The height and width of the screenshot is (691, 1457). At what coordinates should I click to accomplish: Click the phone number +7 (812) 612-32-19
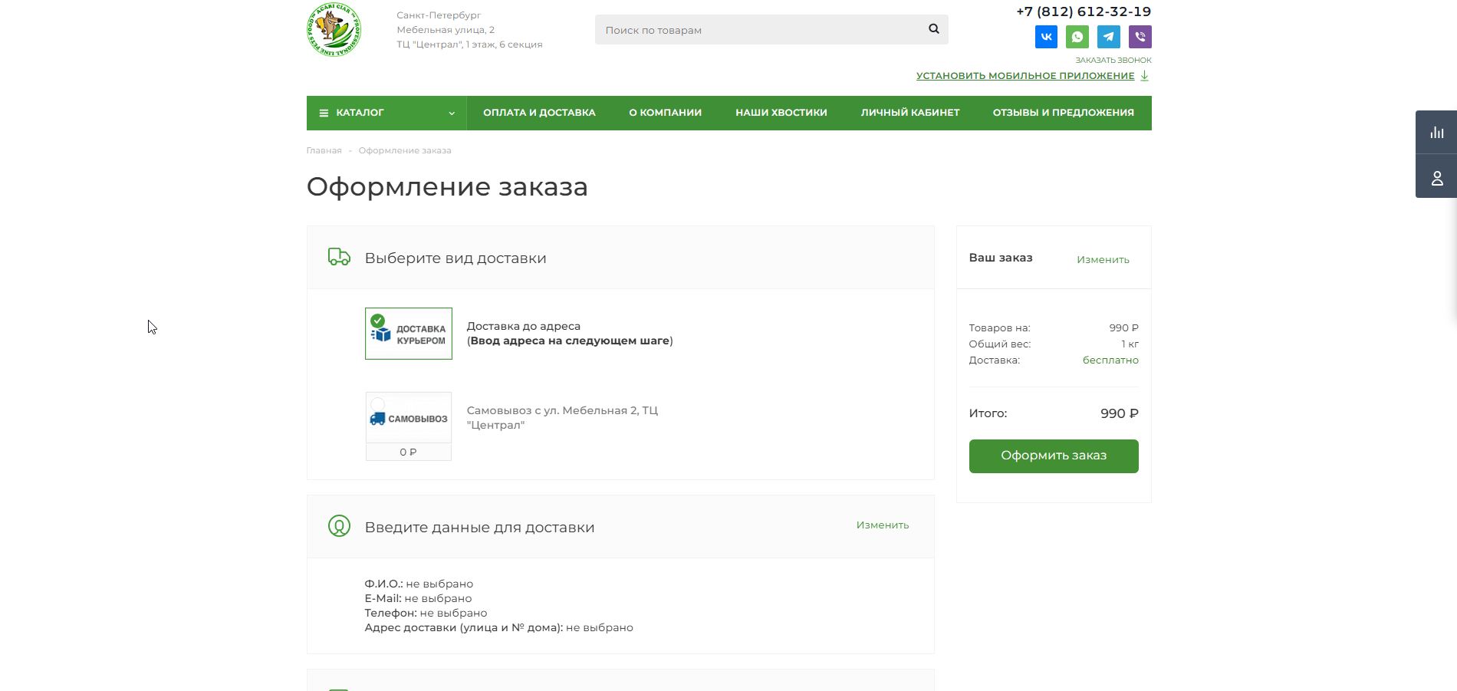click(x=1084, y=12)
